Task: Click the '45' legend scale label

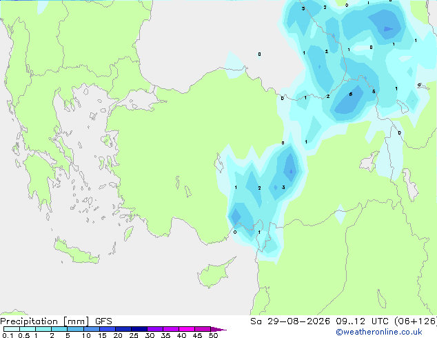Action: tap(197, 335)
